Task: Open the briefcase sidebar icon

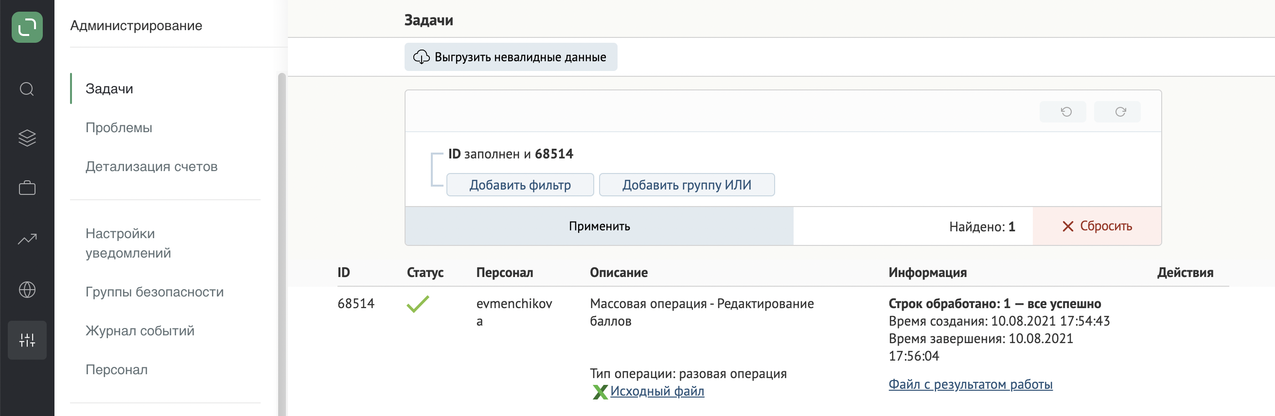Action: point(27,188)
